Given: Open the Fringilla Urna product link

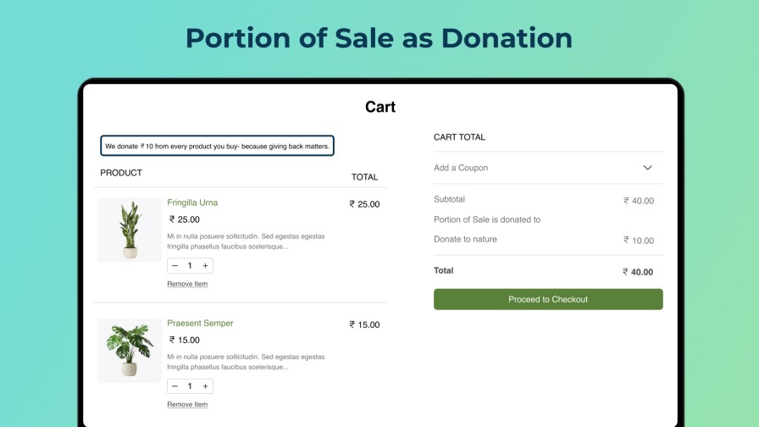Looking at the screenshot, I should tap(192, 202).
